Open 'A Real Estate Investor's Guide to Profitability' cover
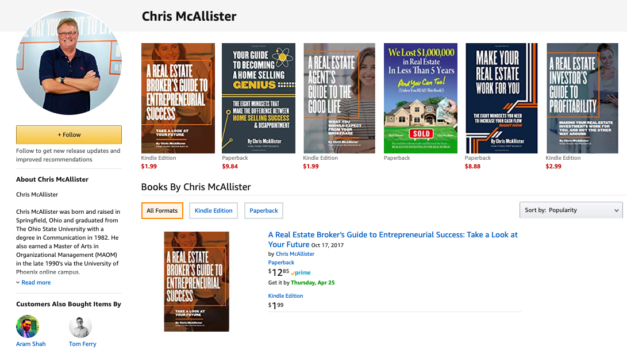 tap(582, 98)
